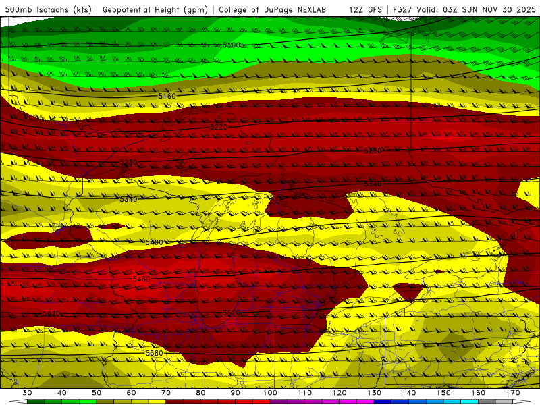The height and width of the screenshot is (405, 540).
Task: Select the bright red swatch just before 100
Action: tap(261, 402)
